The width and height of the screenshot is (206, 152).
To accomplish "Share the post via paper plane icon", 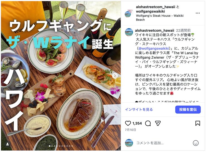I will point(158,123).
